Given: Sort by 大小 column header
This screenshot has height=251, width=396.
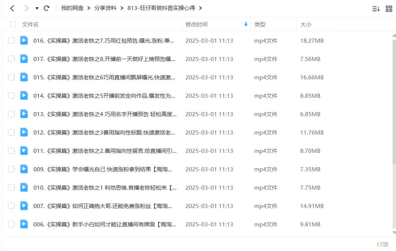Looking at the screenshot, I should coord(306,25).
